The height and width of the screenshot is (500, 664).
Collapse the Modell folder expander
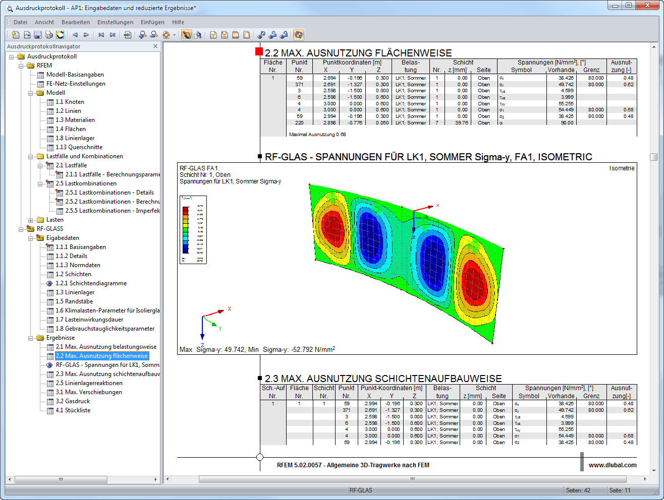[31, 93]
